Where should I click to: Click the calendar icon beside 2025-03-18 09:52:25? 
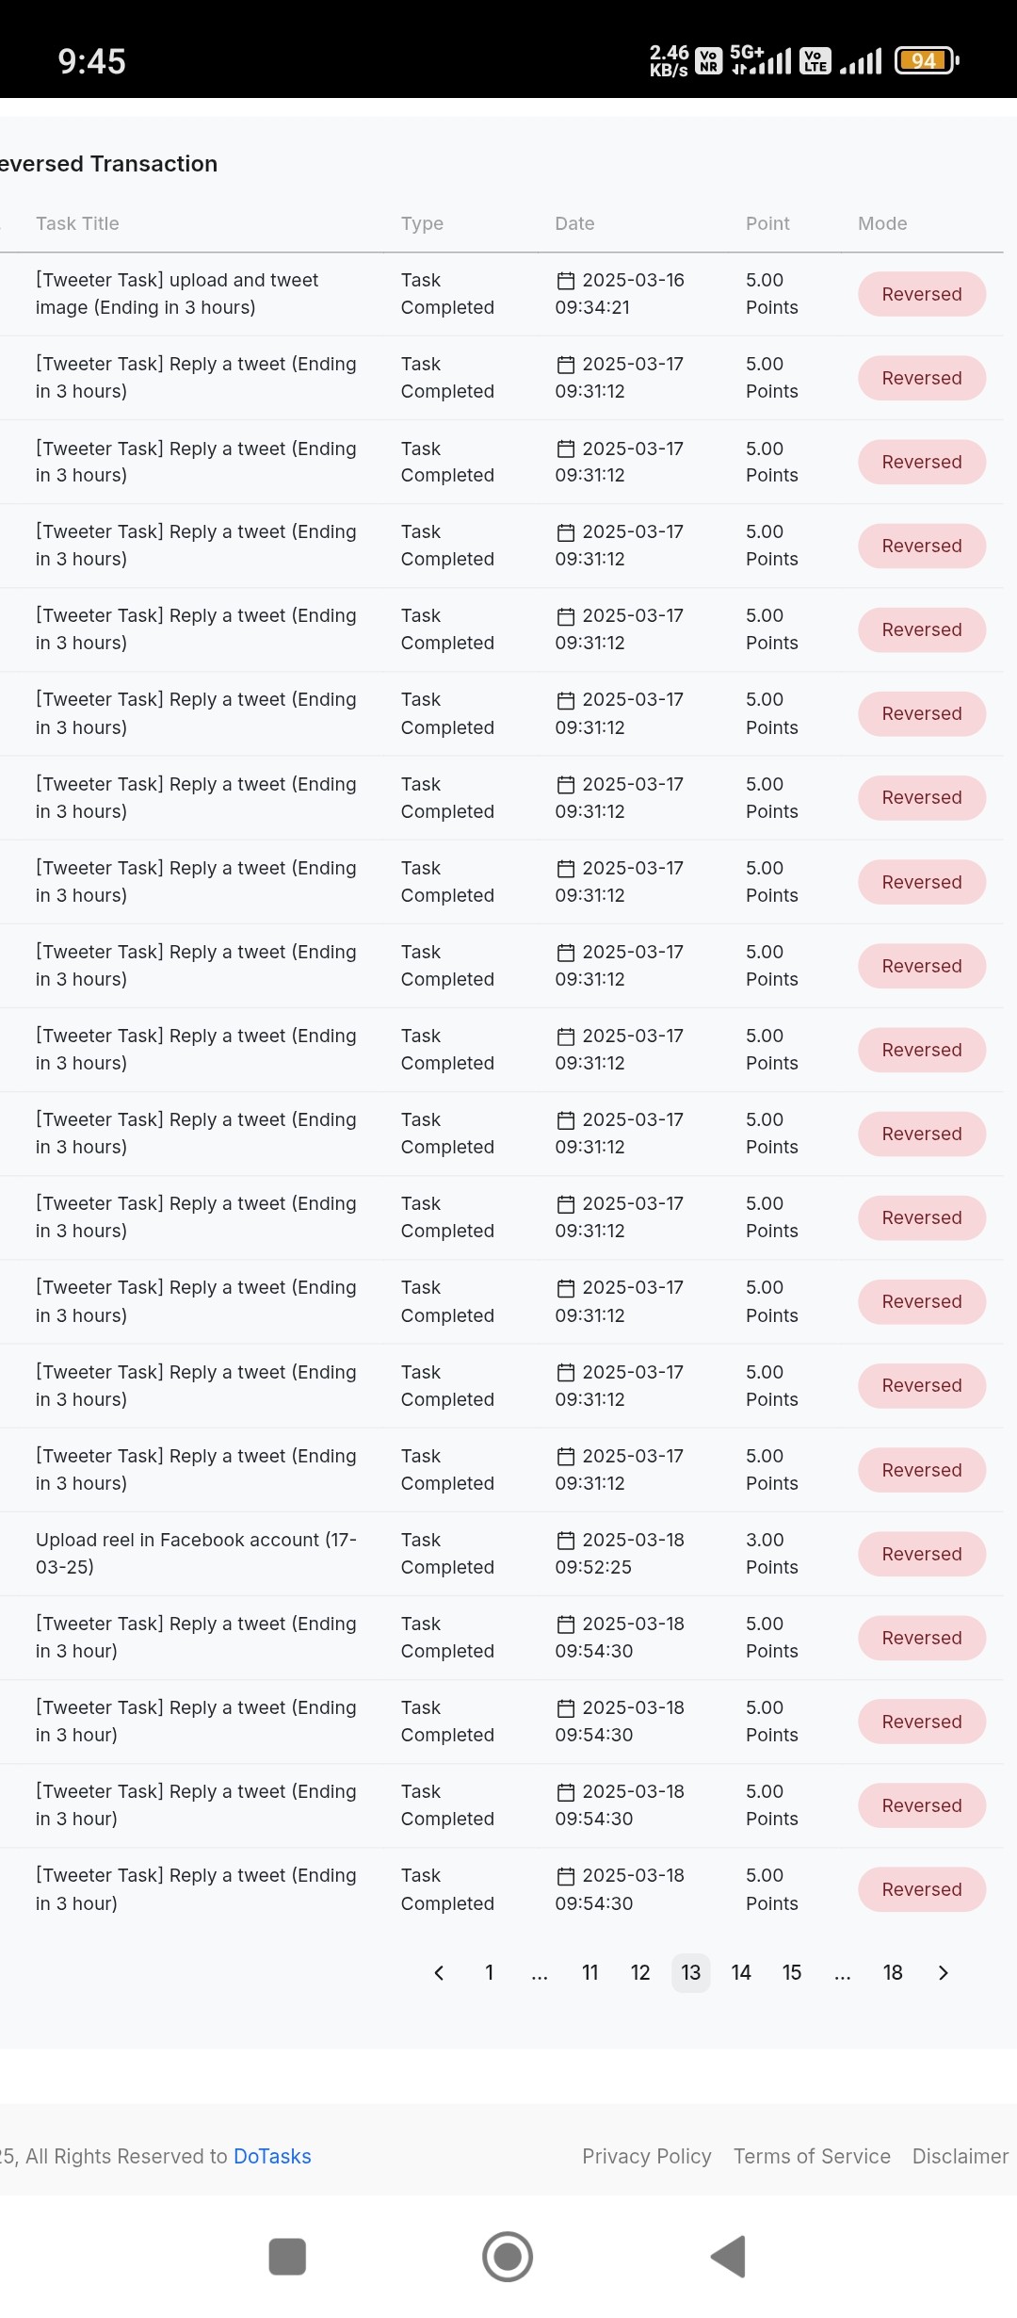tap(566, 1541)
